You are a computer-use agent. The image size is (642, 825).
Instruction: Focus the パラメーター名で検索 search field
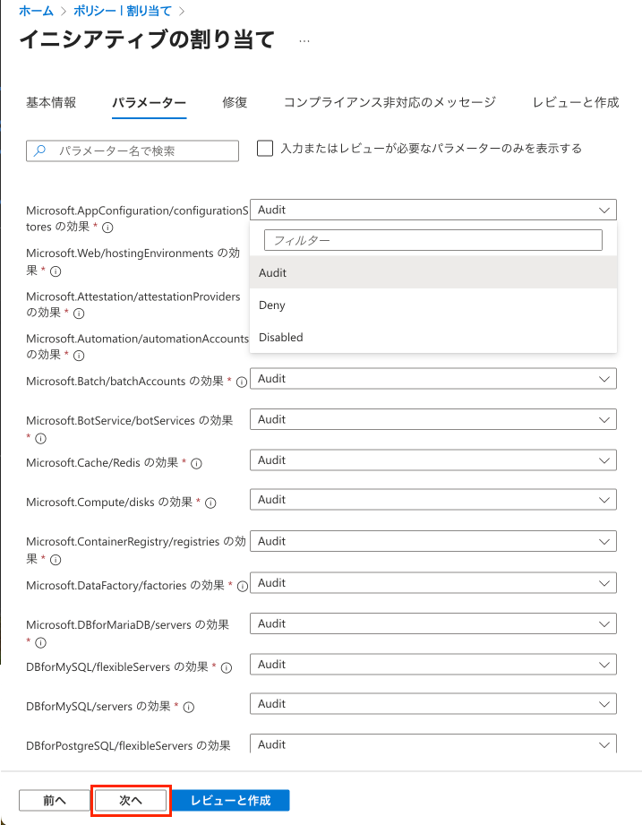[x=133, y=151]
